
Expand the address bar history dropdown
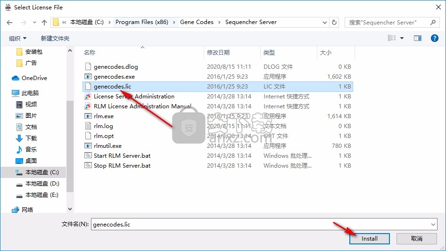click(324, 23)
